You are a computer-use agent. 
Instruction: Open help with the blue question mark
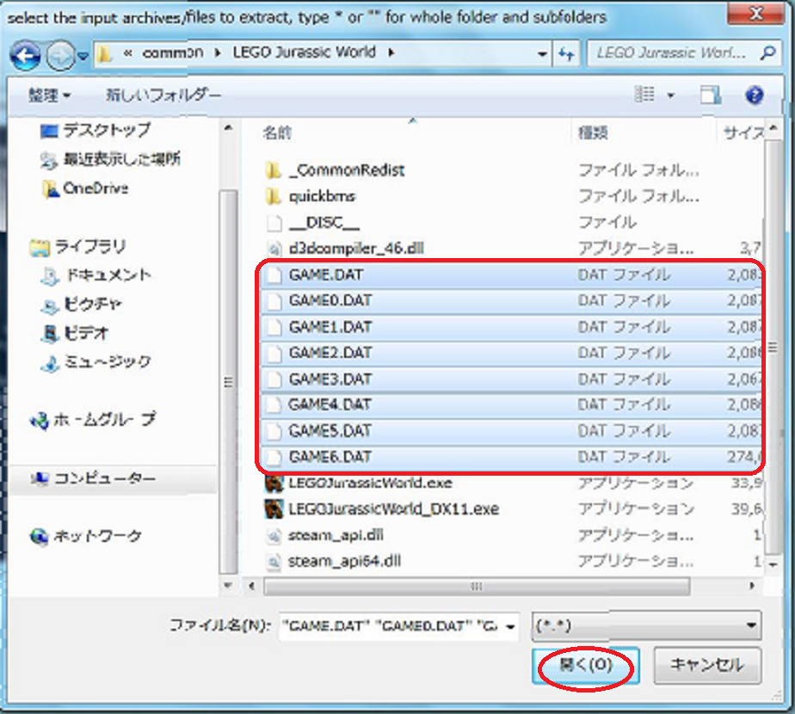click(x=755, y=95)
